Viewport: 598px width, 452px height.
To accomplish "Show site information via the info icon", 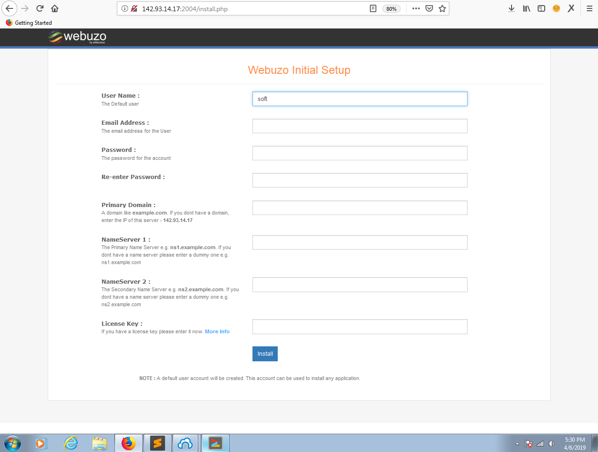I will coord(125,8).
